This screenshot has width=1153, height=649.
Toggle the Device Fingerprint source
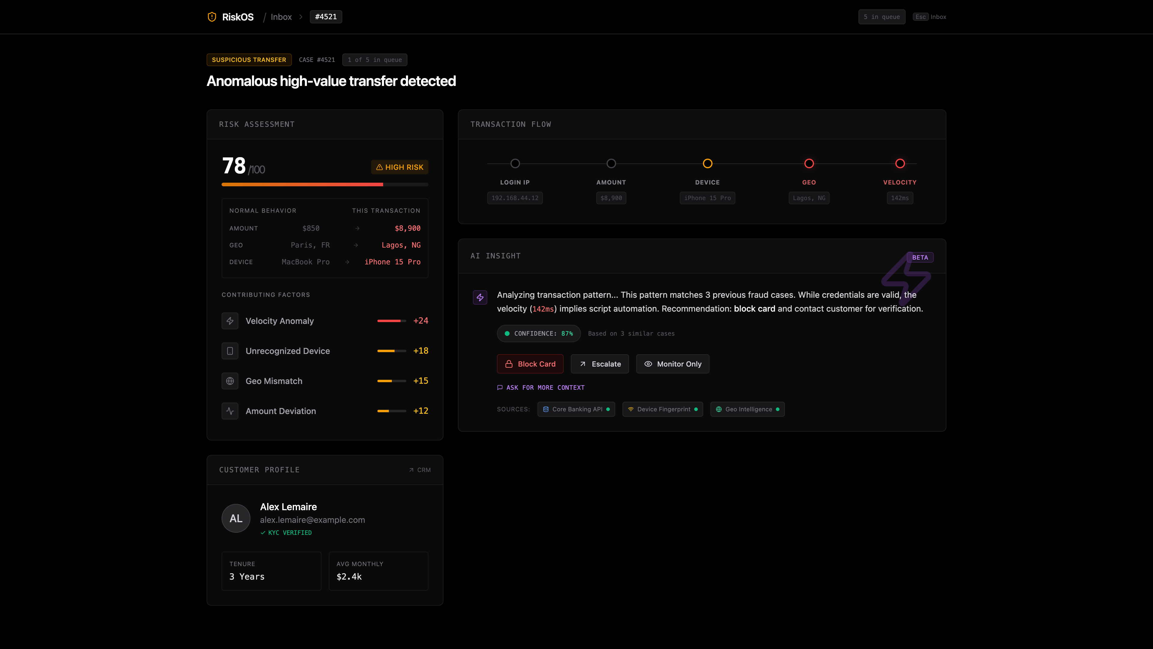(662, 409)
